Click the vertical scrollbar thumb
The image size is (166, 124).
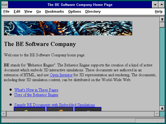point(162,25)
